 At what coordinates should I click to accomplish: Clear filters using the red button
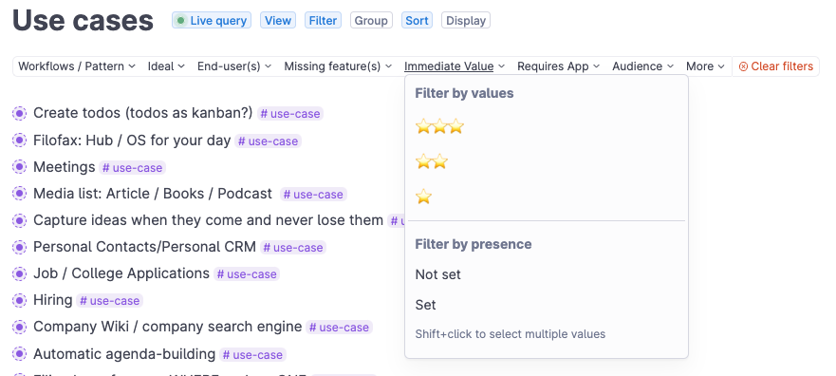(x=776, y=66)
